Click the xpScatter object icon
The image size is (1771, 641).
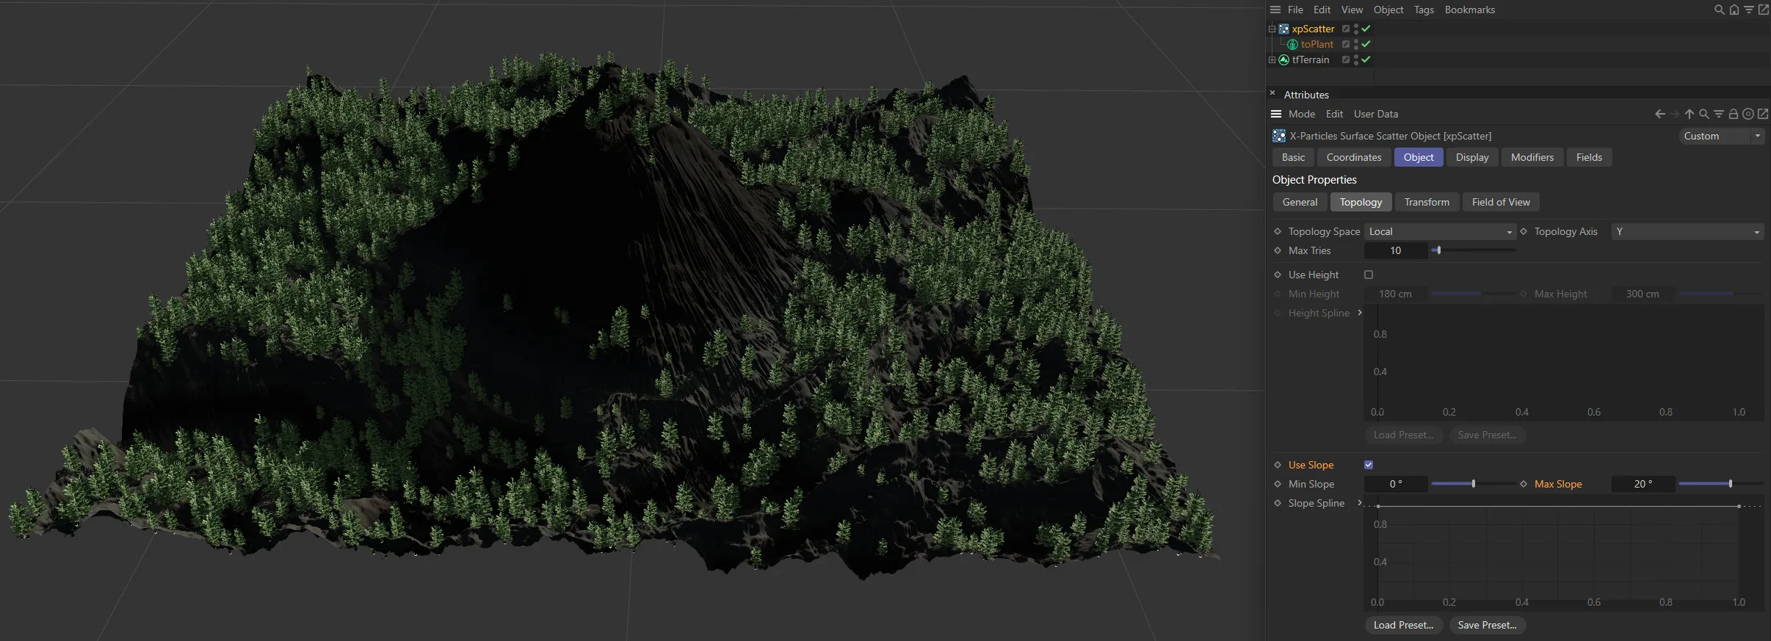click(x=1284, y=29)
